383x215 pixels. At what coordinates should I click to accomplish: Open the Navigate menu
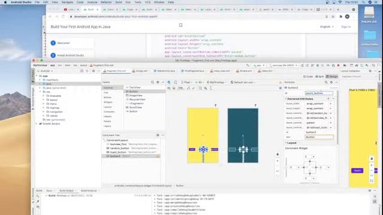[67, 2]
